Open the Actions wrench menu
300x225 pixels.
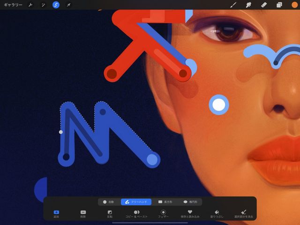coord(30,5)
